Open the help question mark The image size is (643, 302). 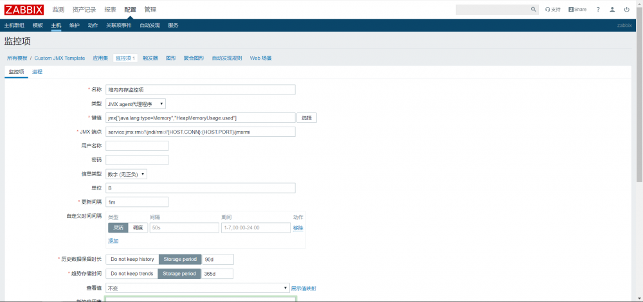pyautogui.click(x=598, y=10)
